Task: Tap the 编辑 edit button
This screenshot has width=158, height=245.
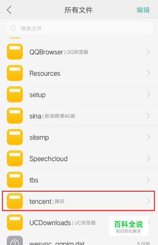Action: click(x=143, y=10)
